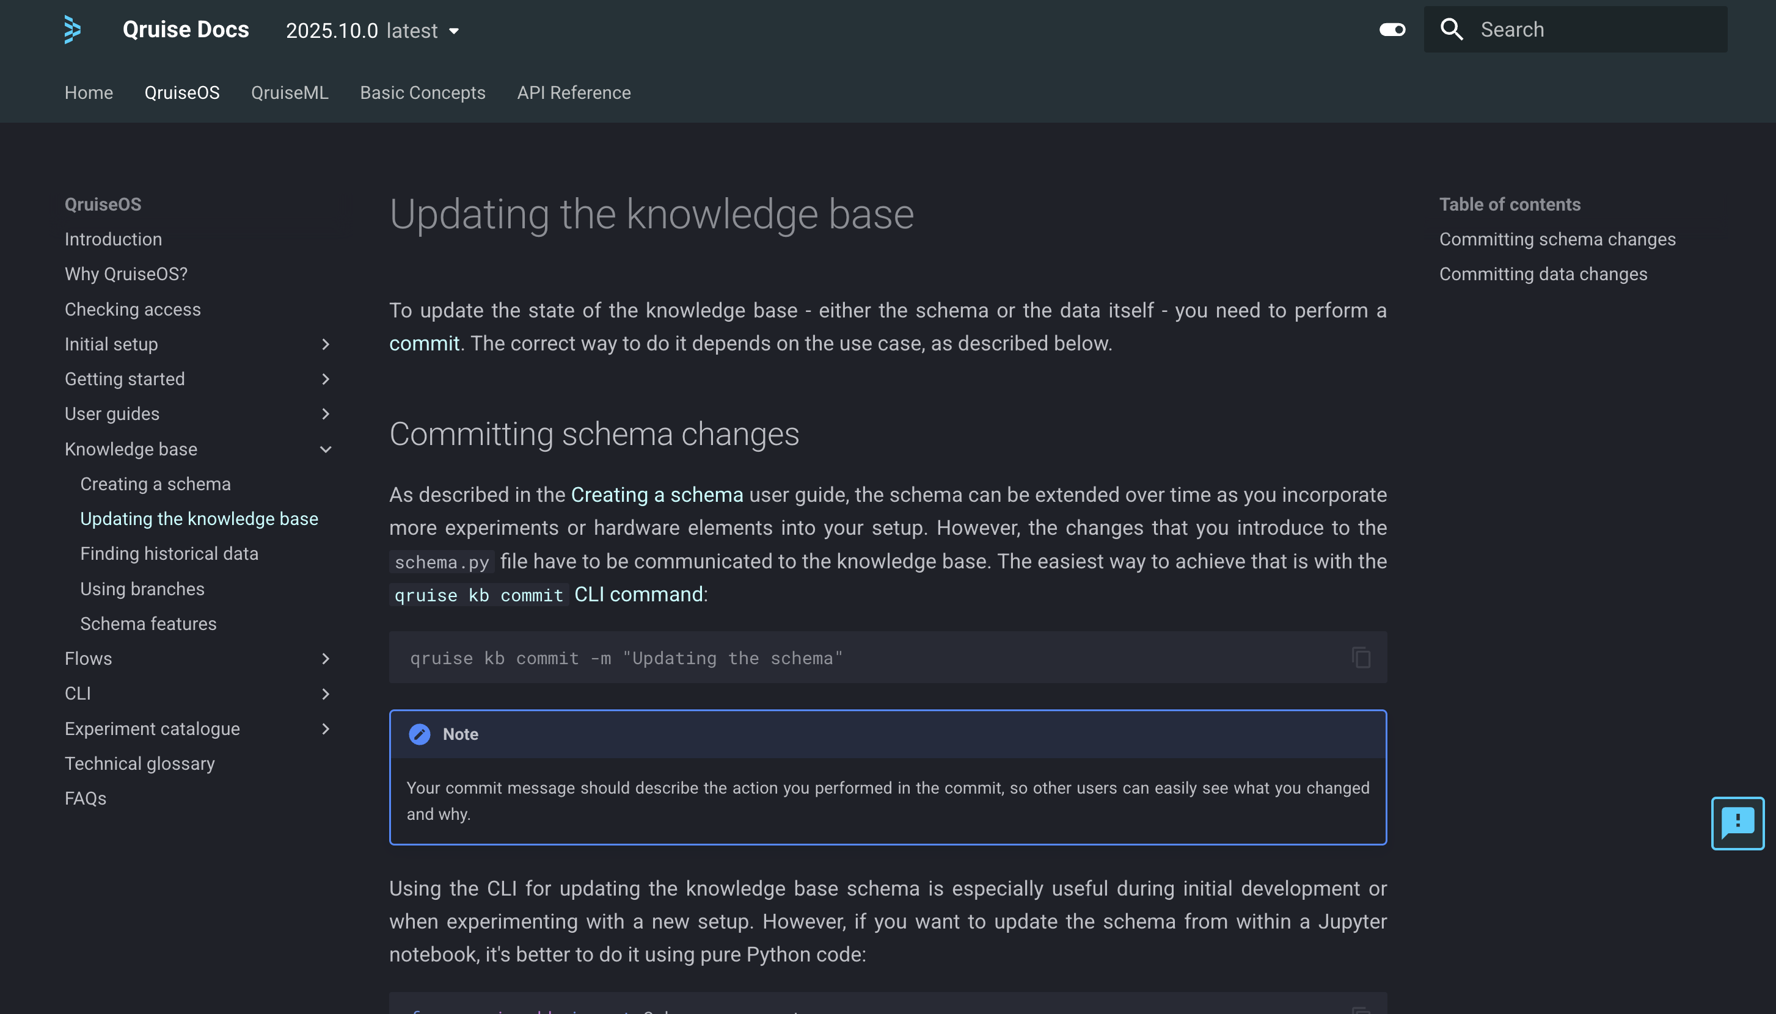Click the Qruise logo icon
1776x1014 pixels.
coord(73,29)
